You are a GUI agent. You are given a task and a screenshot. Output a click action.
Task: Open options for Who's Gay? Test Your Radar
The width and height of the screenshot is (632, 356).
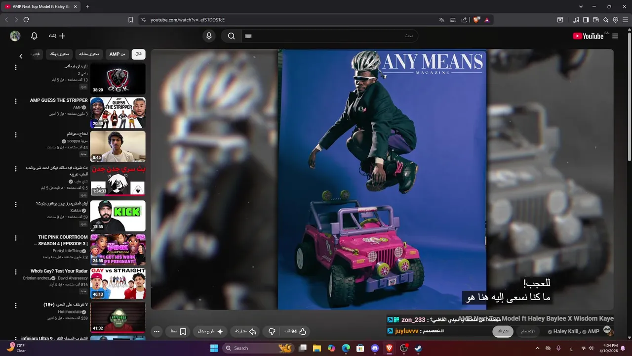pyautogui.click(x=16, y=272)
